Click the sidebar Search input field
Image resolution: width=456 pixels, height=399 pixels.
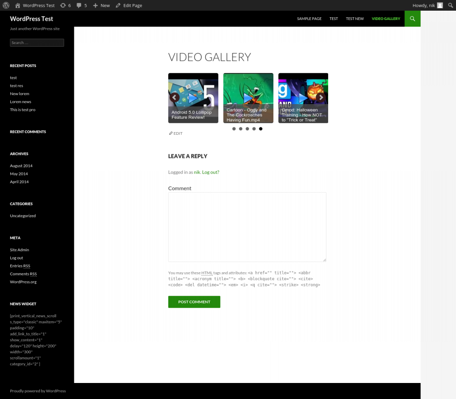click(37, 42)
